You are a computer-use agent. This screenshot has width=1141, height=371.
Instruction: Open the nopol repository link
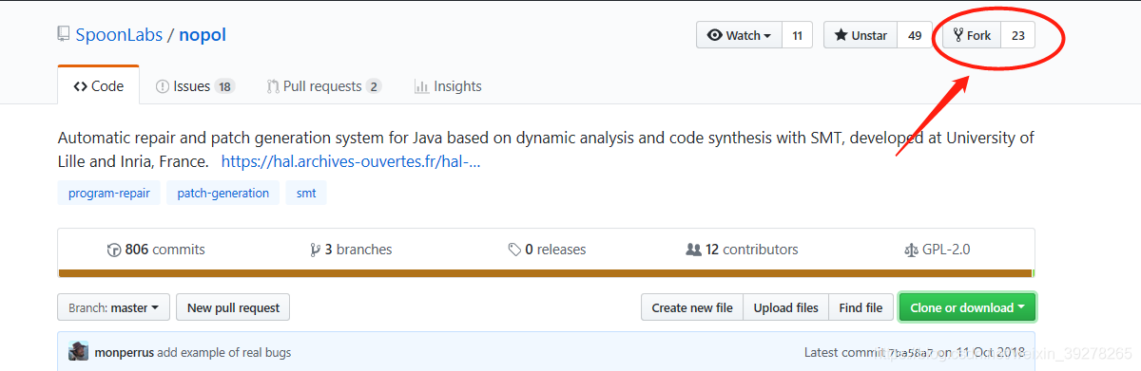(x=203, y=35)
